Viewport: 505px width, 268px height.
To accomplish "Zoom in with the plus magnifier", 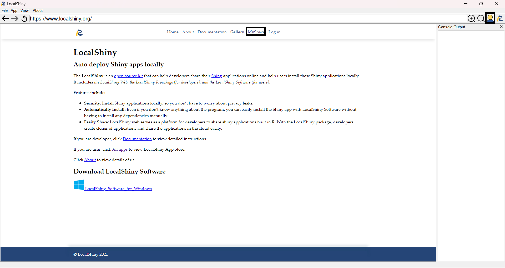I will [471, 18].
